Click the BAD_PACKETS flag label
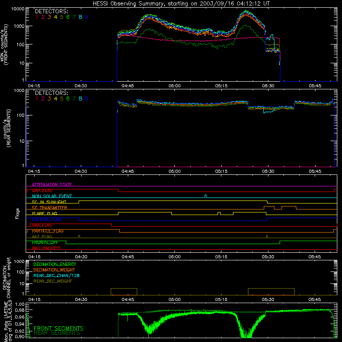342x342 pixels. [47, 248]
